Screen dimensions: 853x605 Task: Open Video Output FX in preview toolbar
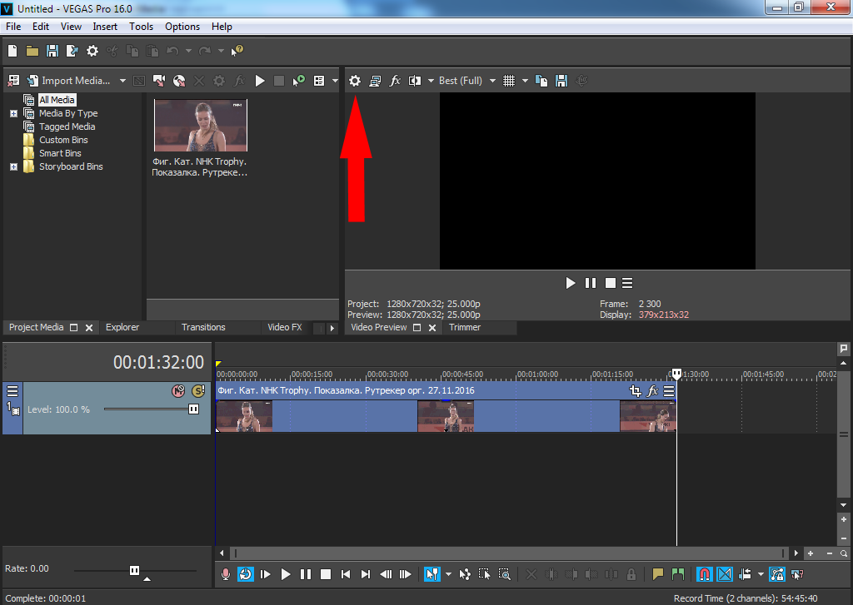tap(395, 81)
